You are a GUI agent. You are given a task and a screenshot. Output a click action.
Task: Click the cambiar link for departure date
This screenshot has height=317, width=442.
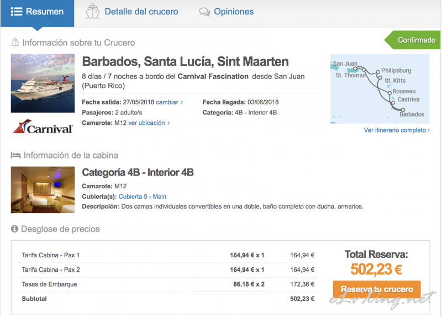point(170,102)
